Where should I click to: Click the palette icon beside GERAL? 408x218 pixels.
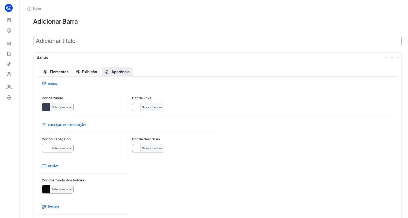pos(44,83)
